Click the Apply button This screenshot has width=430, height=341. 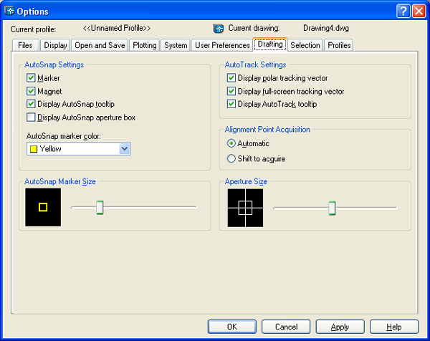pos(340,326)
